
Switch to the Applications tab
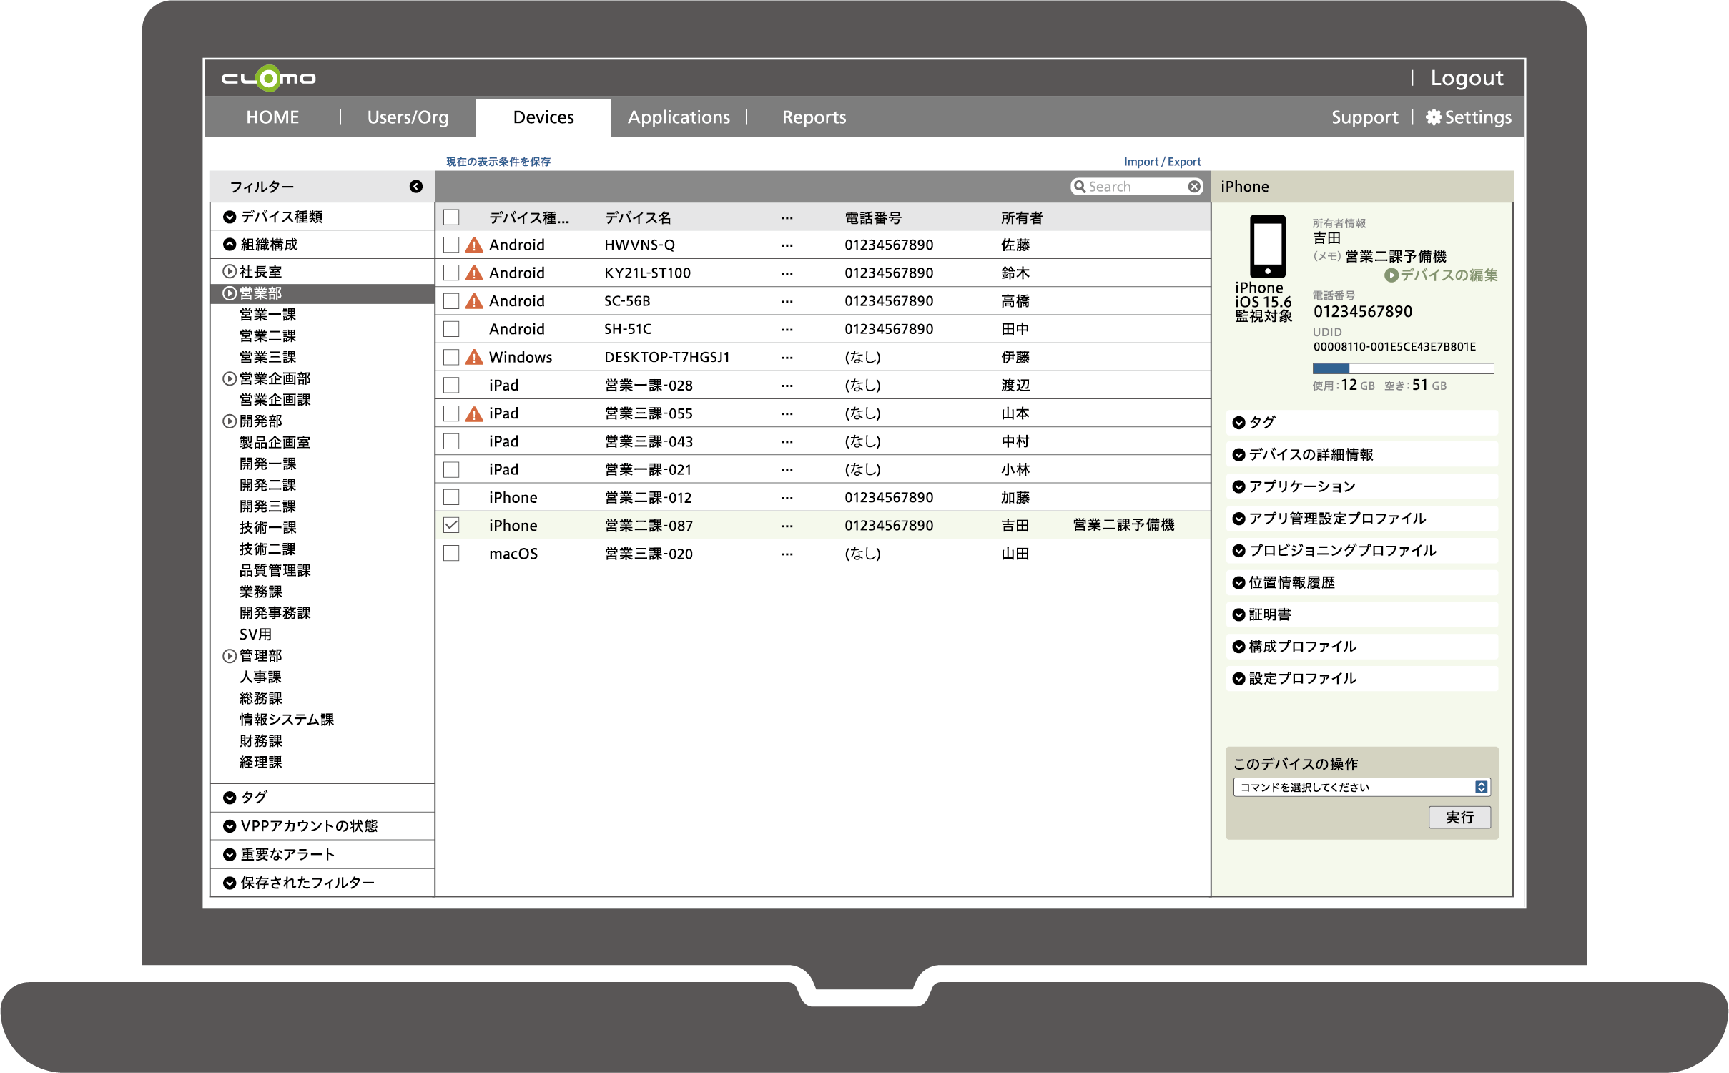tap(679, 117)
